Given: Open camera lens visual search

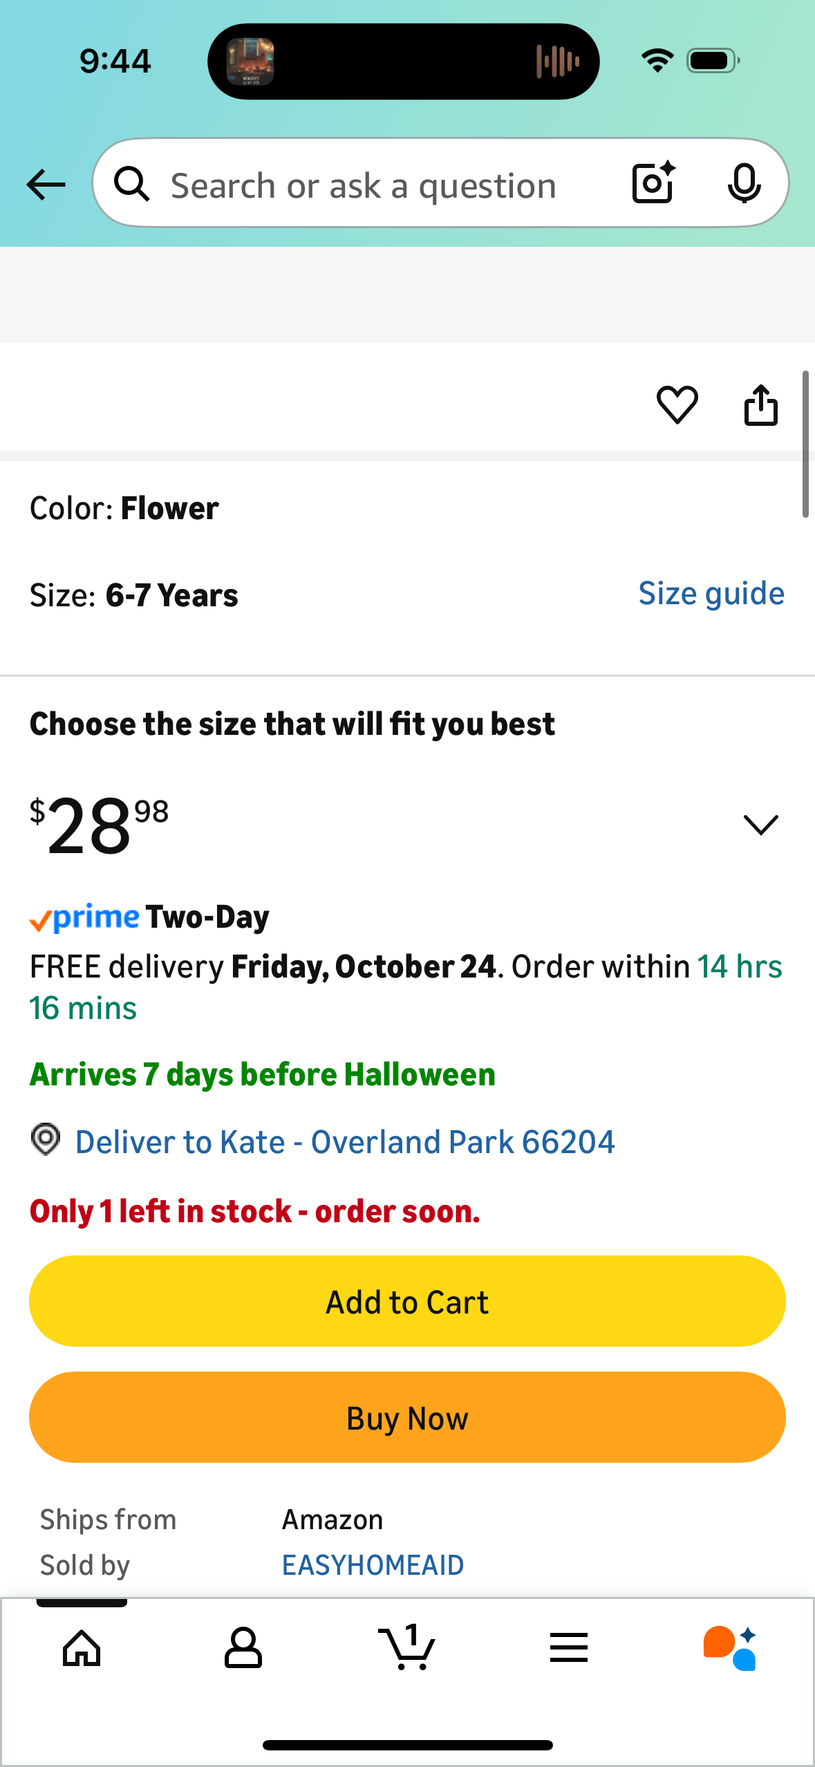Looking at the screenshot, I should pyautogui.click(x=653, y=183).
